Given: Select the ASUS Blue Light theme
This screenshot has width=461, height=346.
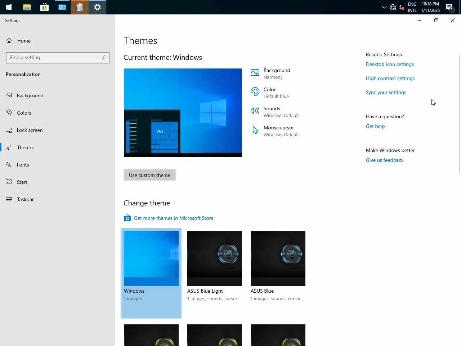Looking at the screenshot, I should tap(215, 258).
